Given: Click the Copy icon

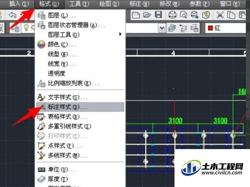Looking at the screenshot, I should pyautogui.click(x=231, y=15).
